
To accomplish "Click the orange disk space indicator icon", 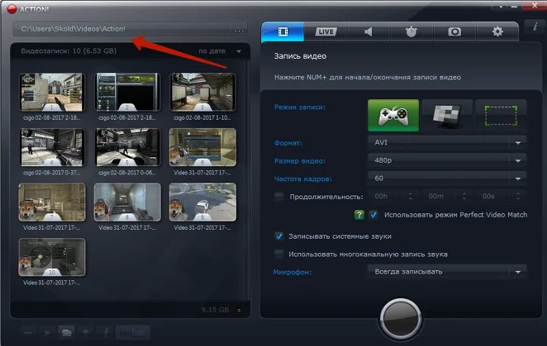I will (239, 310).
